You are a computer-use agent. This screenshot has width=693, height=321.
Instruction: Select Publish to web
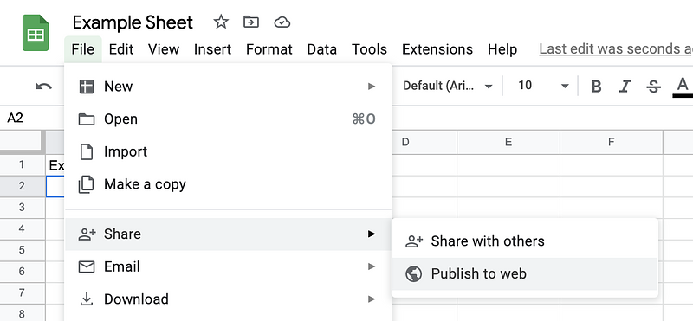(525, 273)
